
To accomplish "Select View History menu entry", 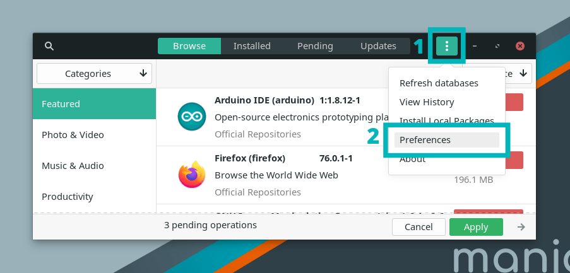I will tap(427, 102).
